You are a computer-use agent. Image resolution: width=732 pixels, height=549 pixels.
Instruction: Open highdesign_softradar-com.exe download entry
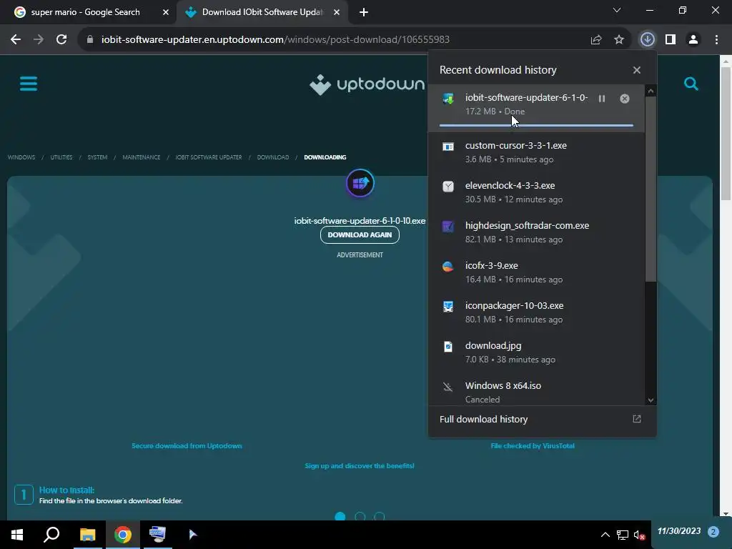(x=536, y=232)
